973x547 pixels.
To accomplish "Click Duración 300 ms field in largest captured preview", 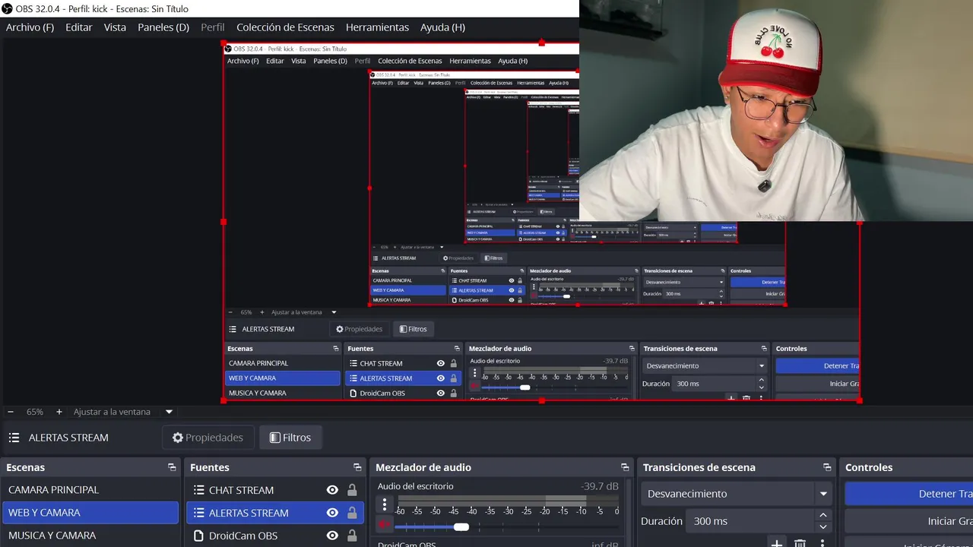I will point(714,384).
